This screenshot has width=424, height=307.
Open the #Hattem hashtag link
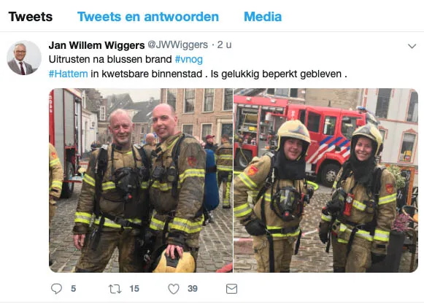[68, 74]
